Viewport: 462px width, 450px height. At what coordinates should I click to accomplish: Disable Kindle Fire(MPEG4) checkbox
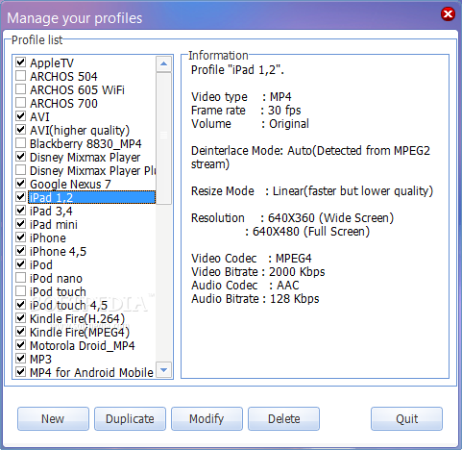click(x=21, y=331)
